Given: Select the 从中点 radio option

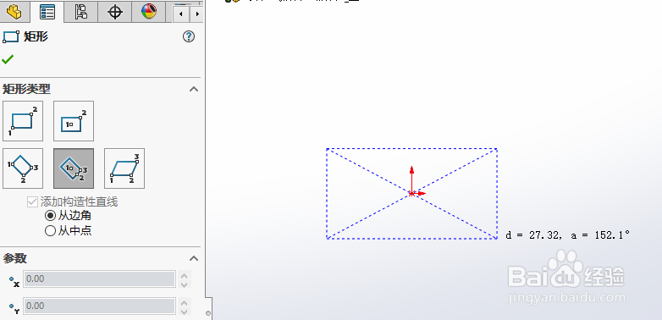Looking at the screenshot, I should point(50,230).
